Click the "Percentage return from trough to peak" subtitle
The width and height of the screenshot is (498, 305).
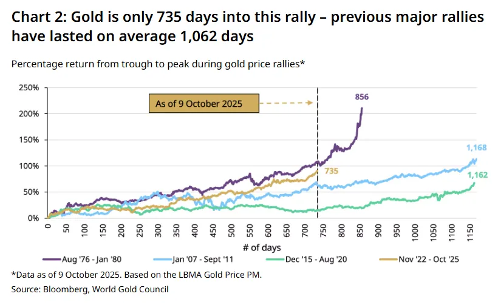[x=158, y=64]
